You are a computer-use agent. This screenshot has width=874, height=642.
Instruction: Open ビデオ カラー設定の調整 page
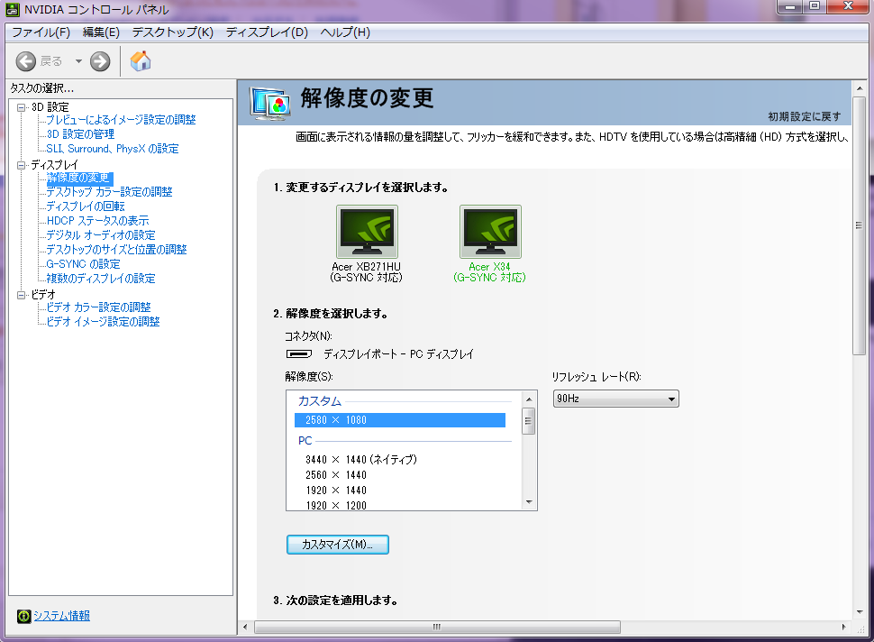[x=98, y=307]
